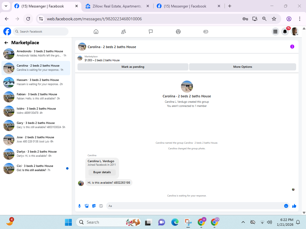Open unread Cici 3 beds conversation

[x=36, y=168]
